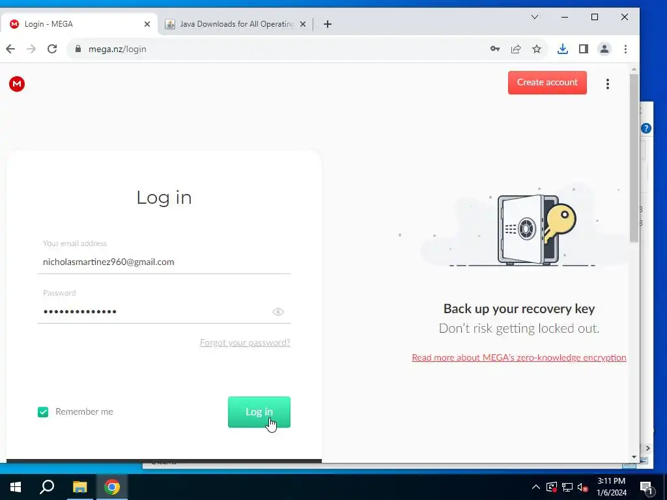Open the Chrome profile avatar icon

604,49
